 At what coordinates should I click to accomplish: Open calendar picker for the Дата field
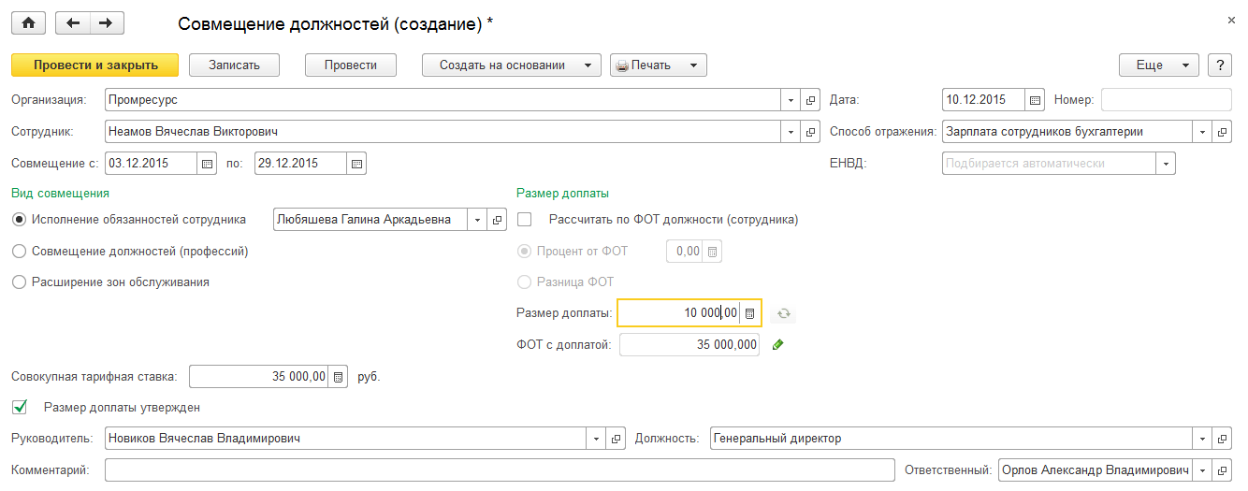[x=1035, y=100]
